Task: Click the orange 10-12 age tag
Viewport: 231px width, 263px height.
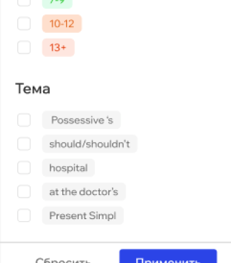Action: tap(62, 23)
